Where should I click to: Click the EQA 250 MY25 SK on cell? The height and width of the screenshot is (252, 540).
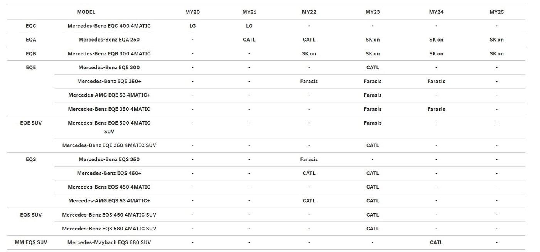click(x=496, y=40)
